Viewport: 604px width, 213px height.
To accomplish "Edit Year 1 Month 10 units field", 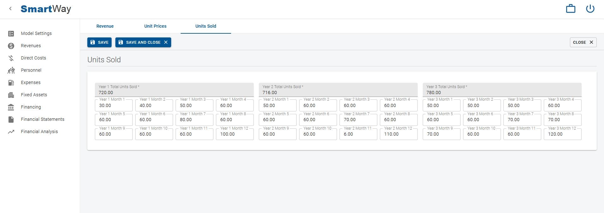I will [154, 134].
